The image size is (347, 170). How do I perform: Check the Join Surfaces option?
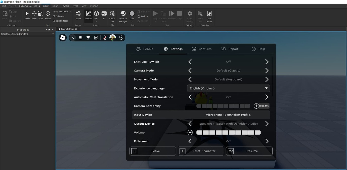tap(54, 21)
